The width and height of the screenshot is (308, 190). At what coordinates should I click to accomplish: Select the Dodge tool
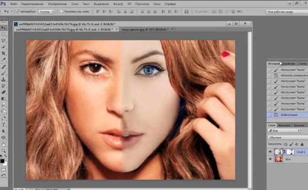(4, 111)
